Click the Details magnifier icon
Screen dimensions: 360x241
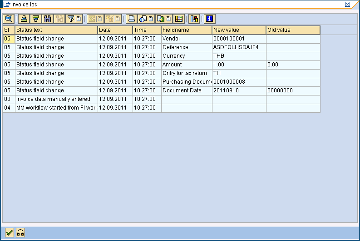(x=9, y=19)
